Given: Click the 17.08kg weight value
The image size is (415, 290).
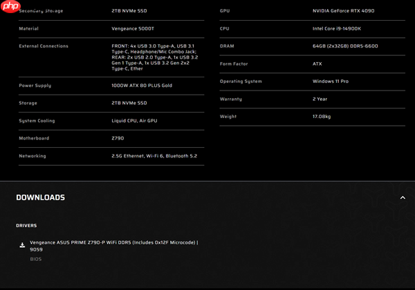Looking at the screenshot, I should 322,117.
